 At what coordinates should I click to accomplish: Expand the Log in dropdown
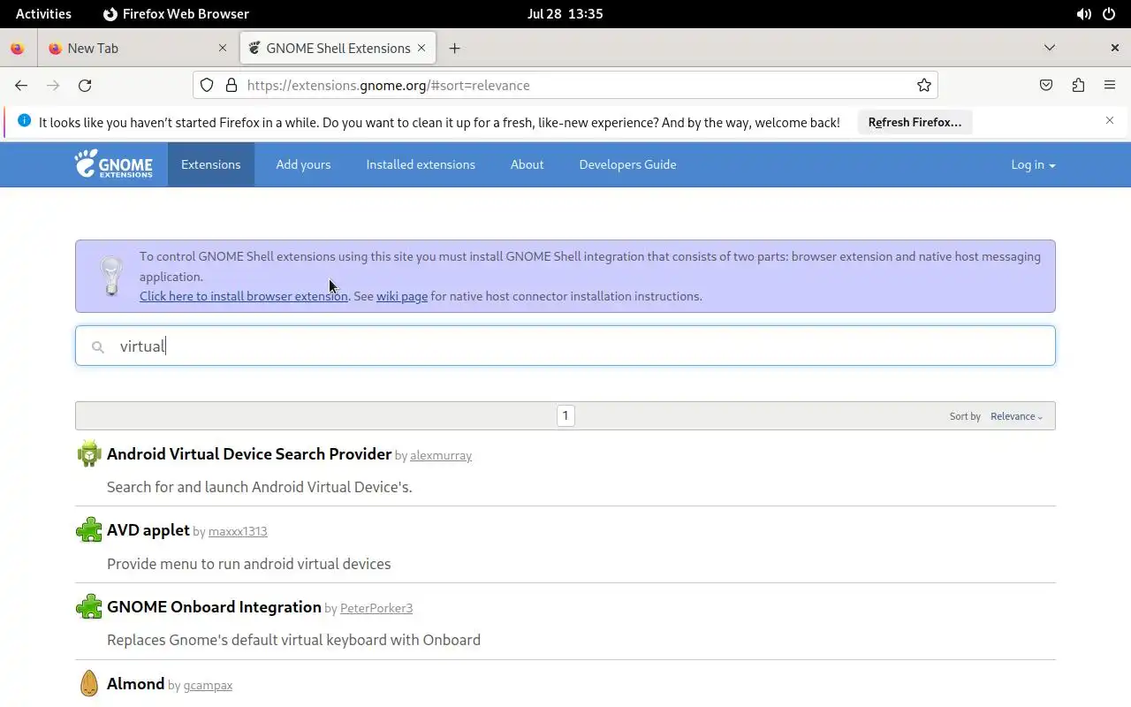click(x=1033, y=164)
